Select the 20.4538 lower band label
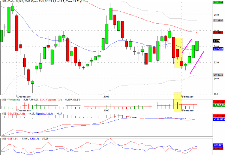 pyautogui.click(x=218, y=75)
